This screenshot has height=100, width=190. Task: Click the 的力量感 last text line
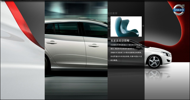pyautogui.click(x=114, y=60)
